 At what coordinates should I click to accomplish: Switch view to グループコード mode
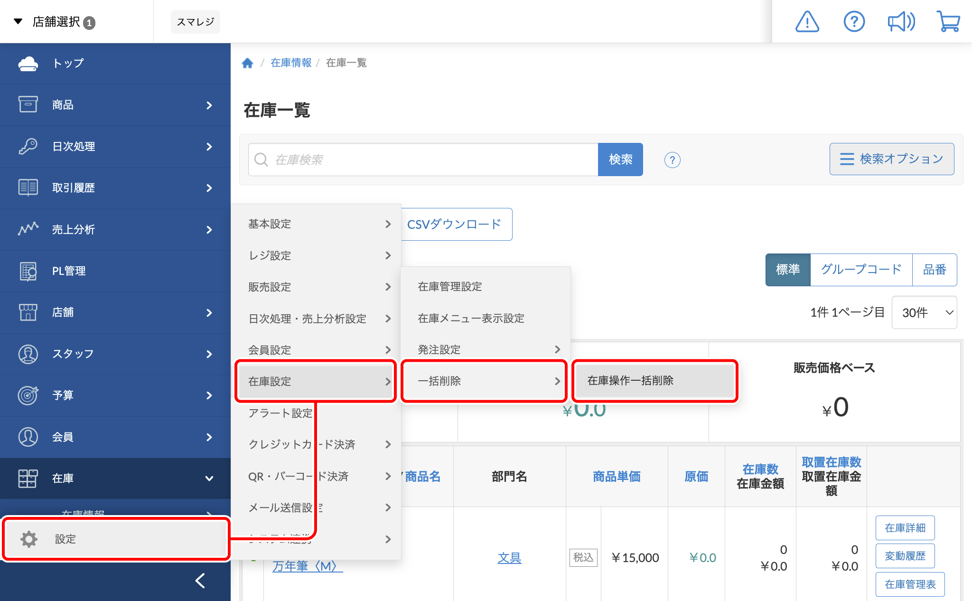tap(861, 270)
